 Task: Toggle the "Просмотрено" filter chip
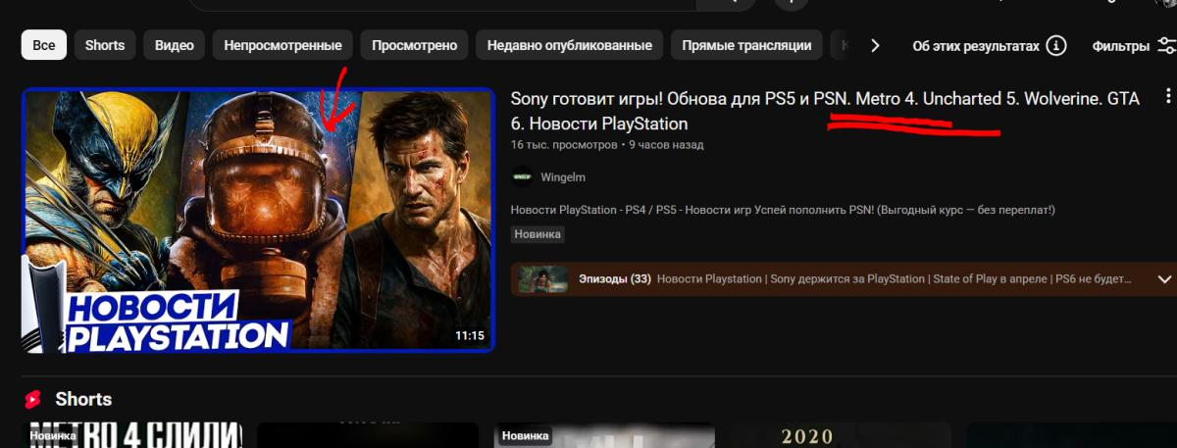(414, 45)
